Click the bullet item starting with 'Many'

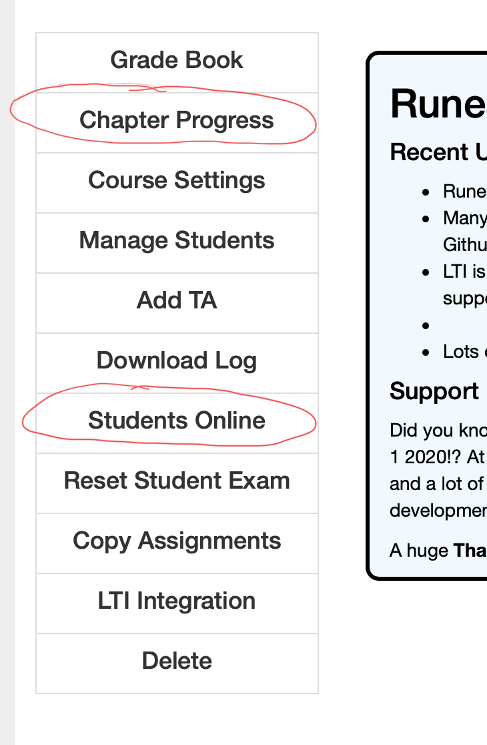point(464,219)
